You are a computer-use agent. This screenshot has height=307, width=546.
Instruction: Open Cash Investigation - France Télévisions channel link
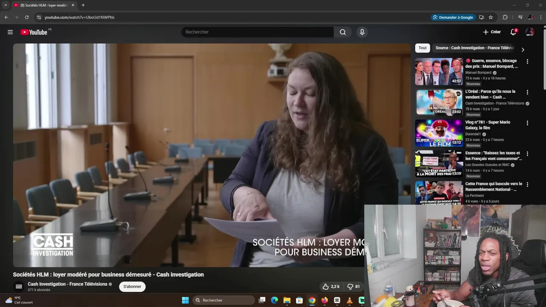click(x=67, y=284)
